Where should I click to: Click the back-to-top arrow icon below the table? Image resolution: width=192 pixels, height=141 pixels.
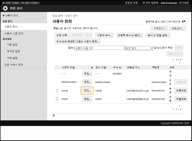[x=54, y=115]
